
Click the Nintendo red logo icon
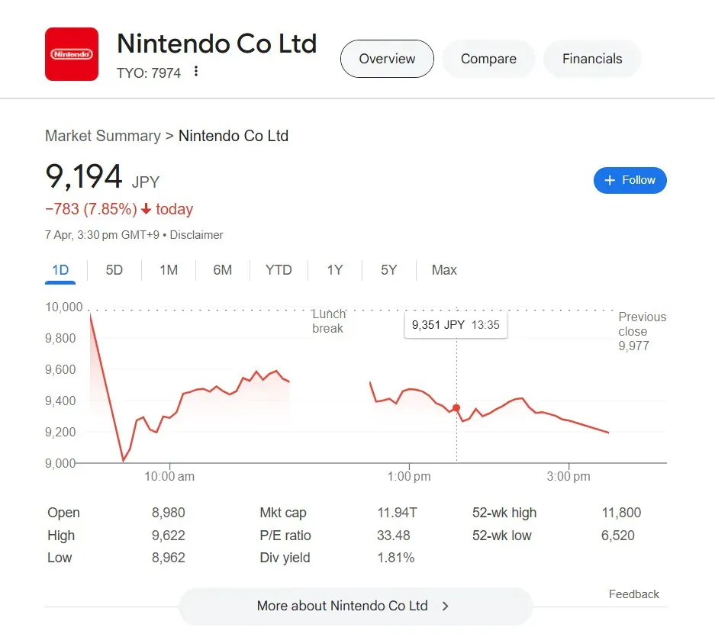(72, 54)
